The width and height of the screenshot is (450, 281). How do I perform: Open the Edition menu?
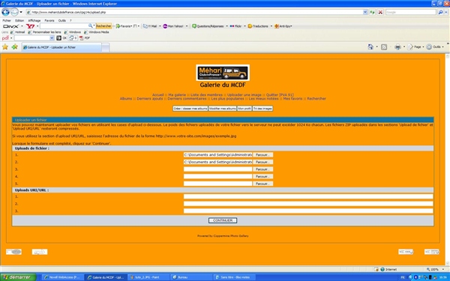19,21
